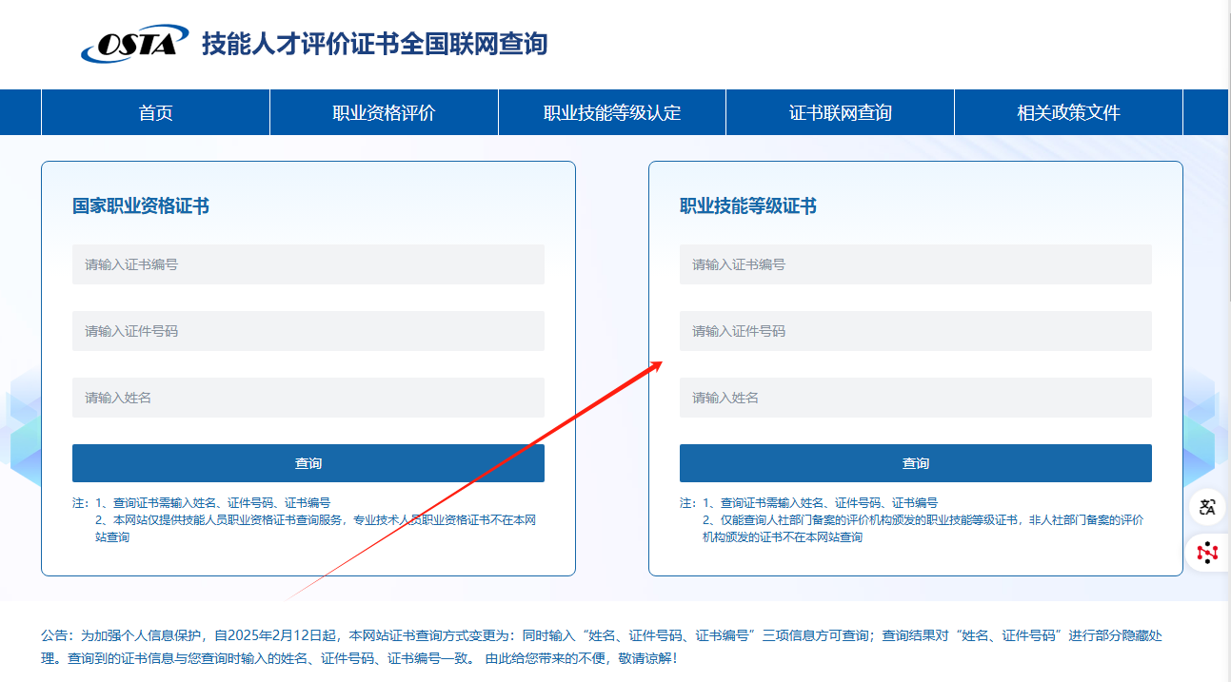This screenshot has height=682, width=1231.
Task: Click ID number field in 国家职业资格证书 panel
Action: (x=308, y=331)
